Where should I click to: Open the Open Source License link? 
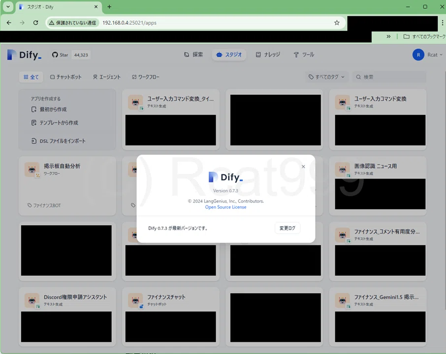(225, 207)
